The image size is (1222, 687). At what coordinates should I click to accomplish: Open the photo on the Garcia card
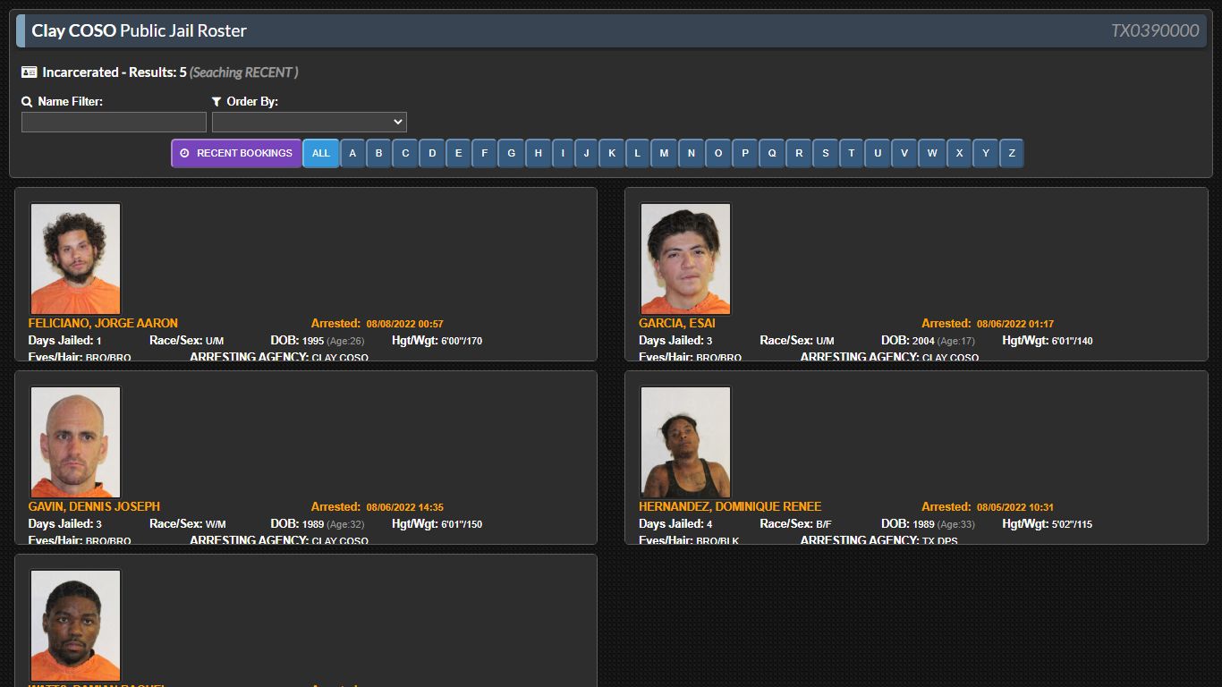685,259
